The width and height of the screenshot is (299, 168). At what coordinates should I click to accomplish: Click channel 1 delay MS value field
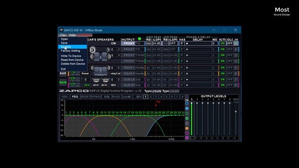(214, 43)
